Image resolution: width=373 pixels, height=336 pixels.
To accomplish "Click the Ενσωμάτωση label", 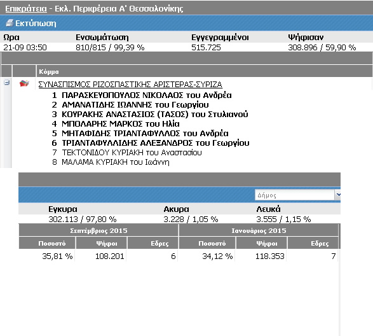I will coord(102,38).
